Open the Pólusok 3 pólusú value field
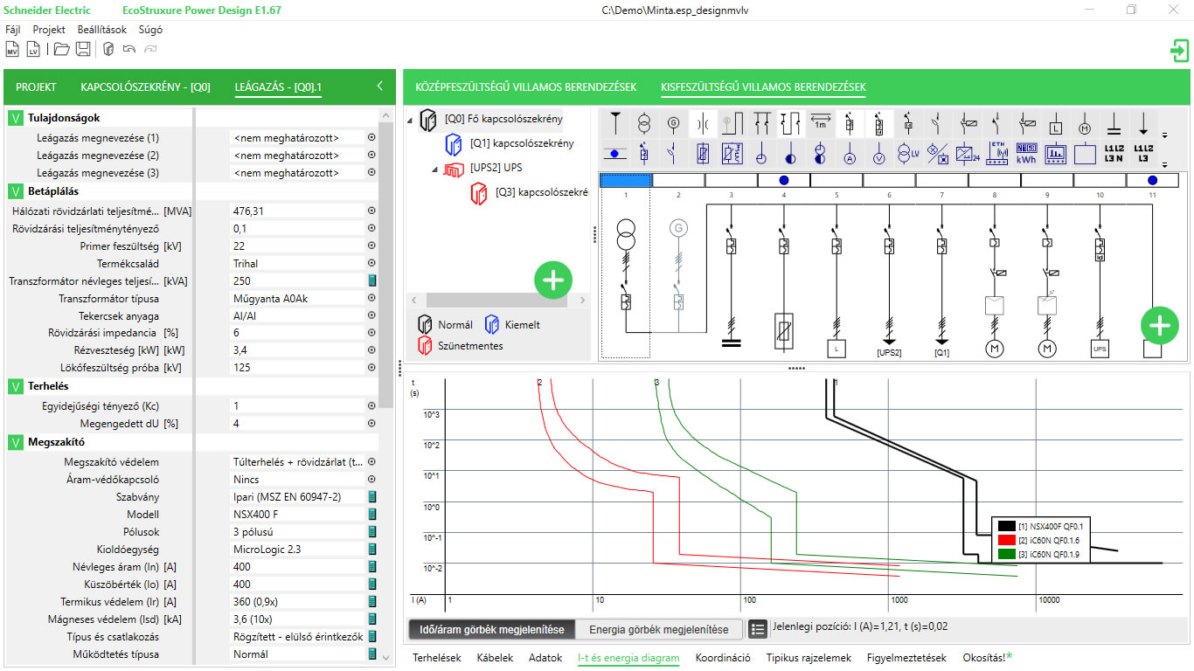1194x671 pixels. click(297, 532)
